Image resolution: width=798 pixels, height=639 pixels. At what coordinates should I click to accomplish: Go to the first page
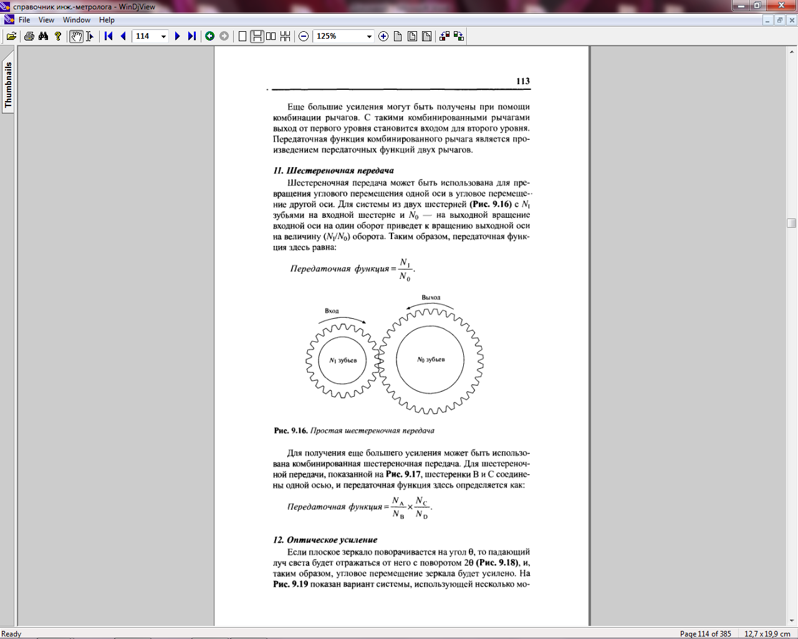(108, 36)
